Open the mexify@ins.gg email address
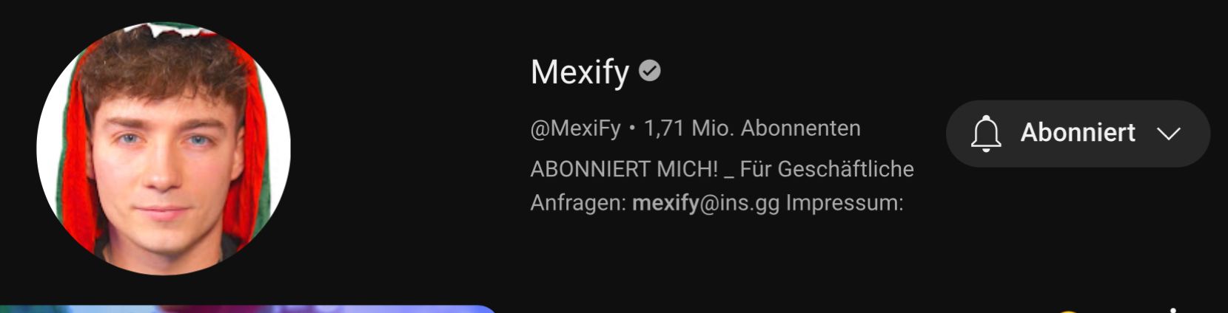This screenshot has height=313, width=1228. pyautogui.click(x=706, y=203)
